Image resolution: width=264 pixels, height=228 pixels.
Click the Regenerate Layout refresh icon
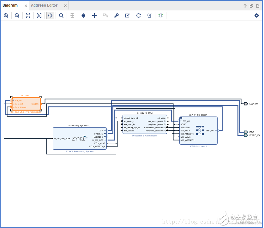[139, 15]
